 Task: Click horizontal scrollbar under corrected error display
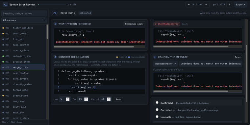191,91
